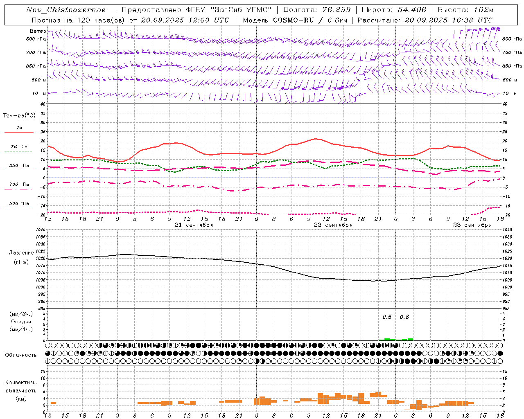Click the model label COSMO-RU / 6.6км
Screen dimensions: 524x419
click(310, 20)
